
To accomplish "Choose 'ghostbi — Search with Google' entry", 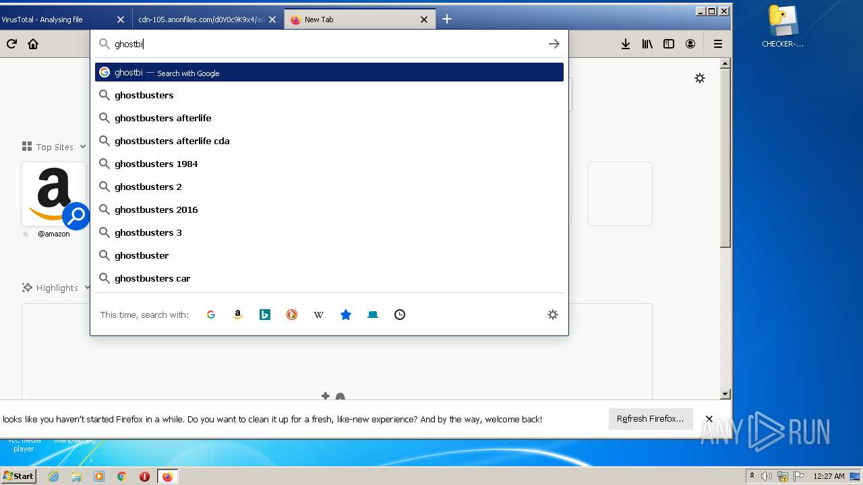I will pos(329,72).
